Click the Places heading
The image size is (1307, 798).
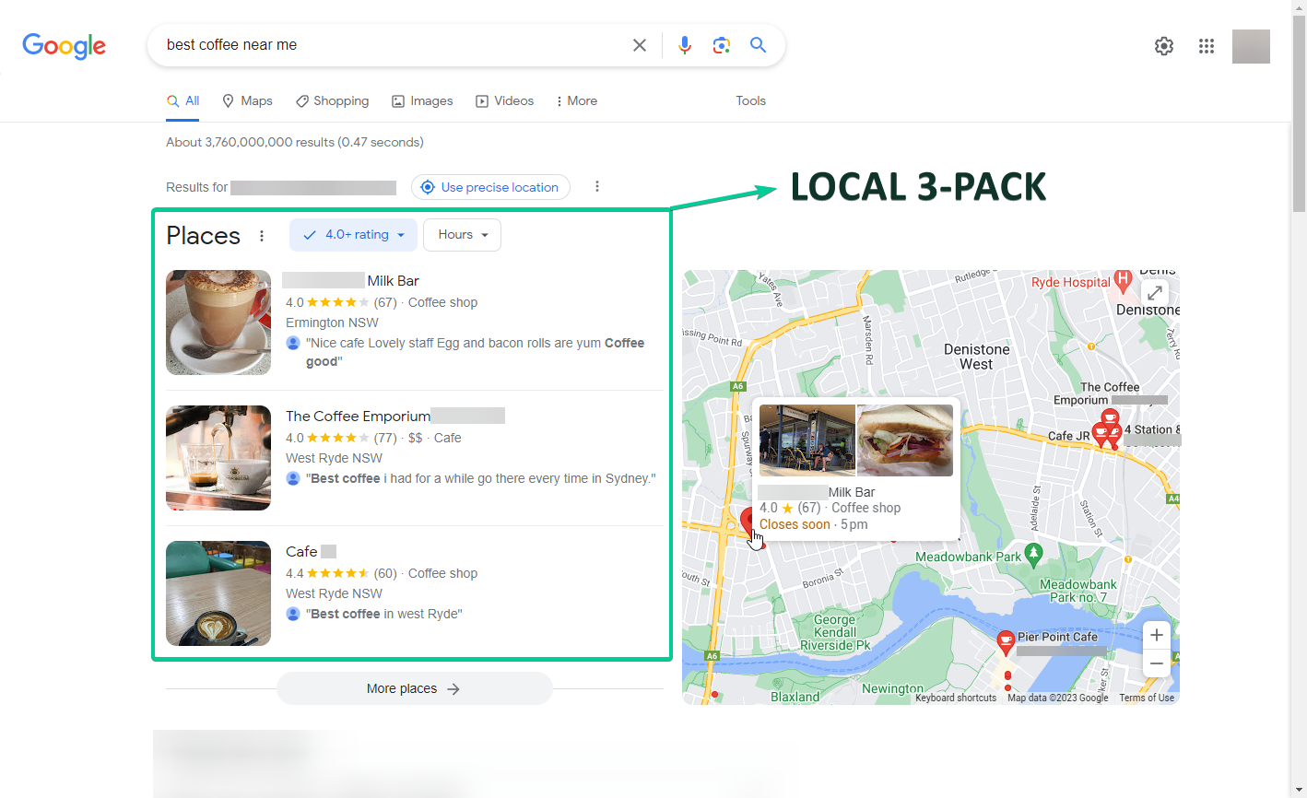point(203,236)
